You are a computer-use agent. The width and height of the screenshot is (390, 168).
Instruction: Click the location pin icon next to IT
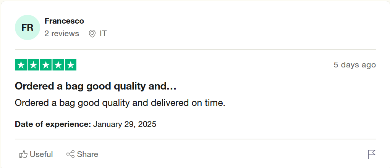click(x=92, y=34)
